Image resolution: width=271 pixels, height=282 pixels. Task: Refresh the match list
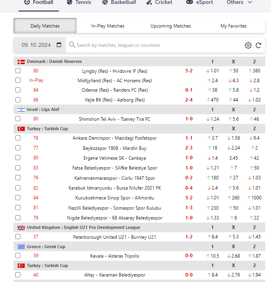pyautogui.click(x=258, y=45)
